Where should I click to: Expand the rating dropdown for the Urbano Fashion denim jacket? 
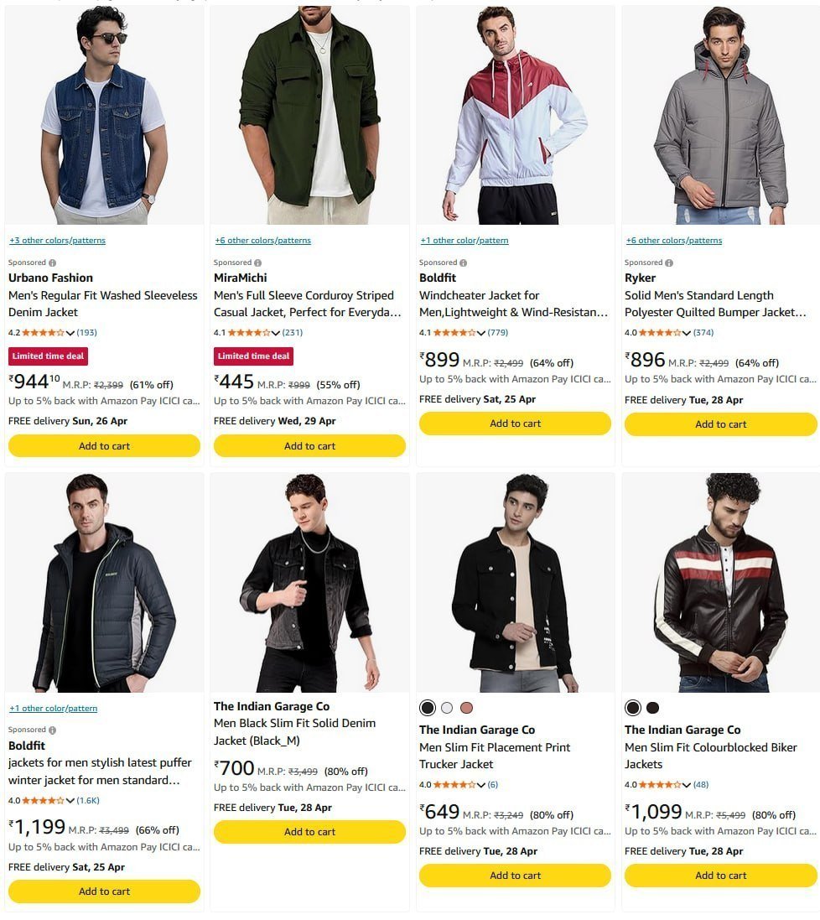tap(70, 333)
